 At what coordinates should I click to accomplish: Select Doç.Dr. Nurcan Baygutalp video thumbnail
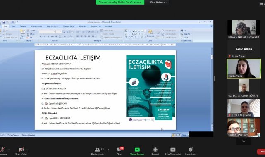[244, 29]
